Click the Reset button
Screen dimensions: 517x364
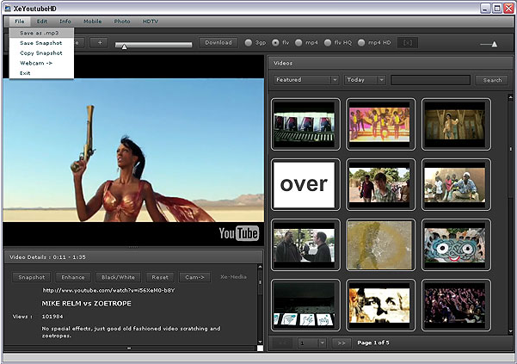click(x=160, y=277)
